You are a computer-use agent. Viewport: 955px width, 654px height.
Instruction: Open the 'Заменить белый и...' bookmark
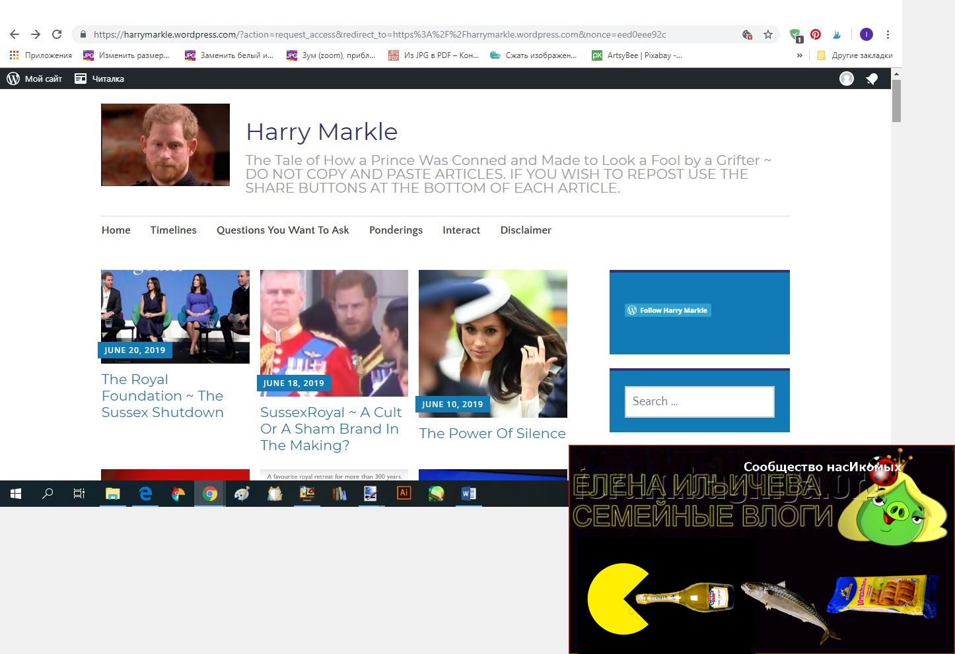click(x=229, y=55)
